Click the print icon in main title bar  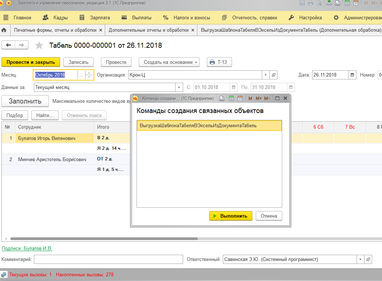311,3
